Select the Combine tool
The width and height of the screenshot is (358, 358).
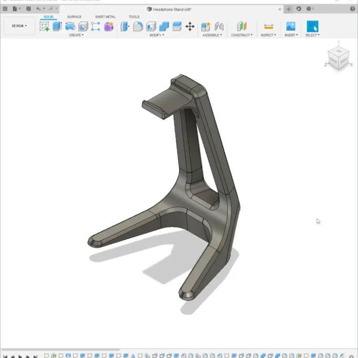164,26
